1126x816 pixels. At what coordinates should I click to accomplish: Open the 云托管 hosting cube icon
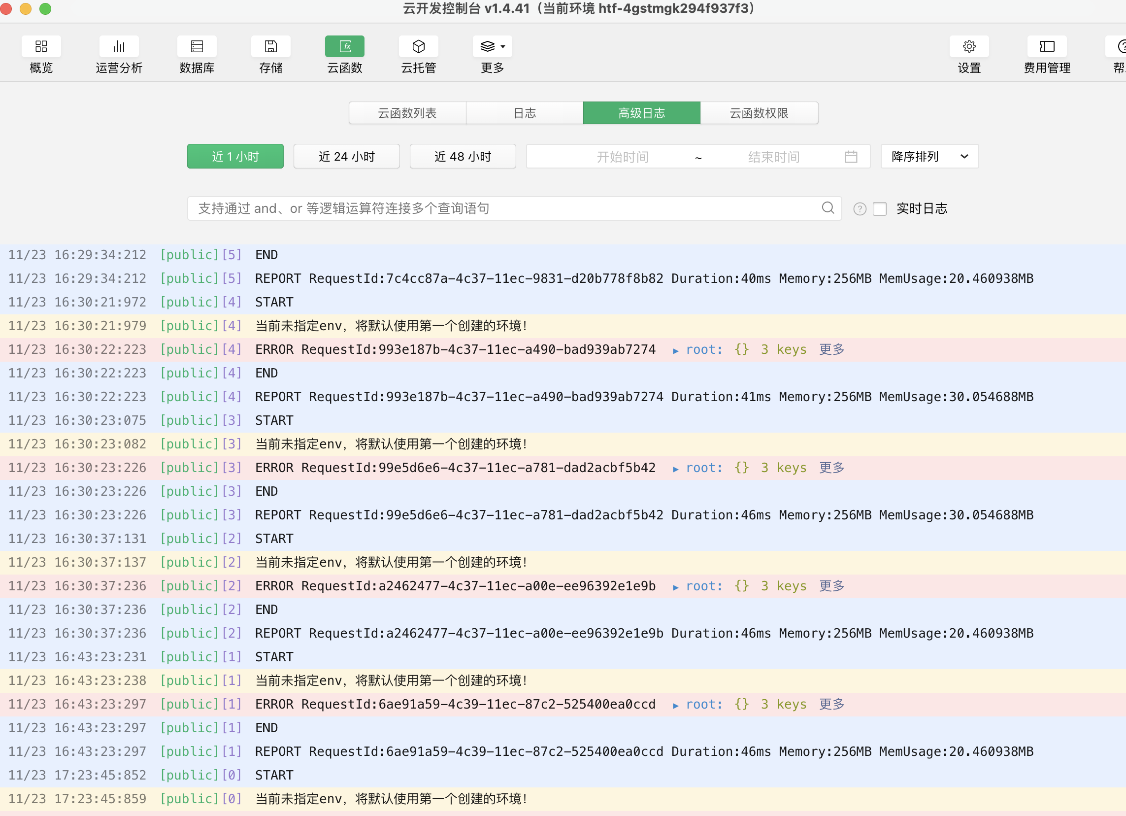[x=419, y=47]
